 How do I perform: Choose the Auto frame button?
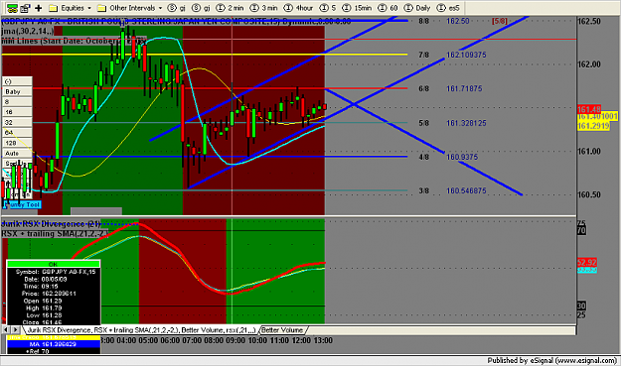(17, 154)
